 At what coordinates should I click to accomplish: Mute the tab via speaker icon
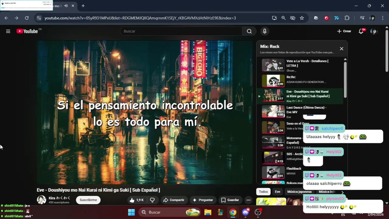tap(66, 6)
